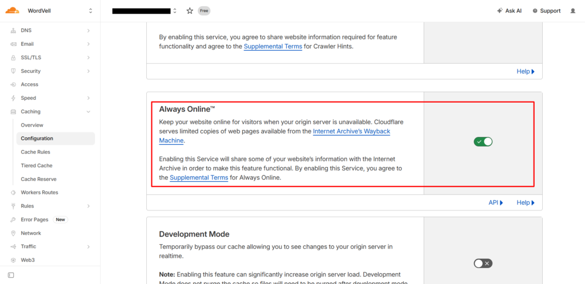Click the Free plan badge
585x284 pixels.
click(204, 11)
